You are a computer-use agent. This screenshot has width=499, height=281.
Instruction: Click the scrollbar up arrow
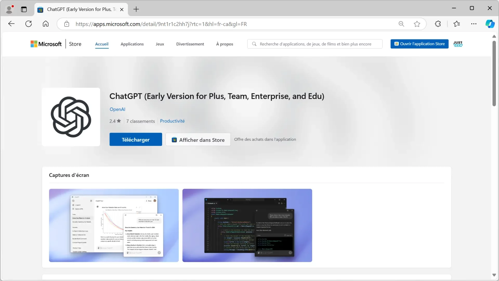(x=494, y=36)
